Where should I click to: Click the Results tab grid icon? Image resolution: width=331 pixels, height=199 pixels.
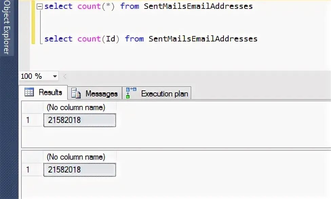[30, 92]
